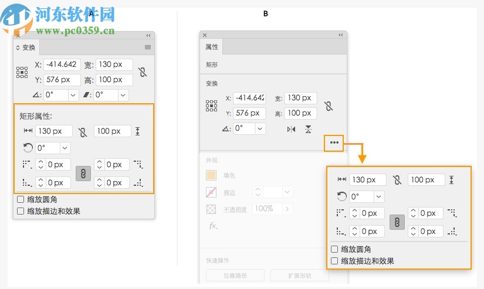This screenshot has width=484, height=289.
Task: Toggle link corner radius button in popup panel
Action: click(397, 222)
